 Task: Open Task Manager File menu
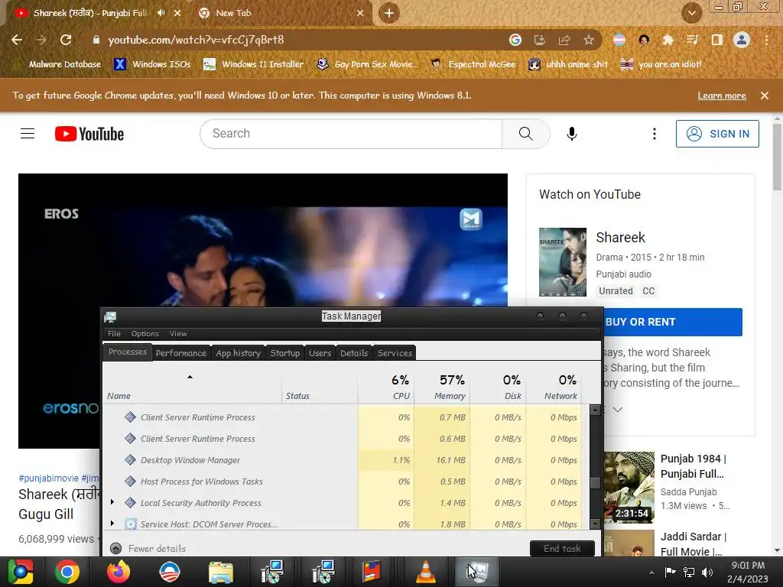click(x=114, y=333)
